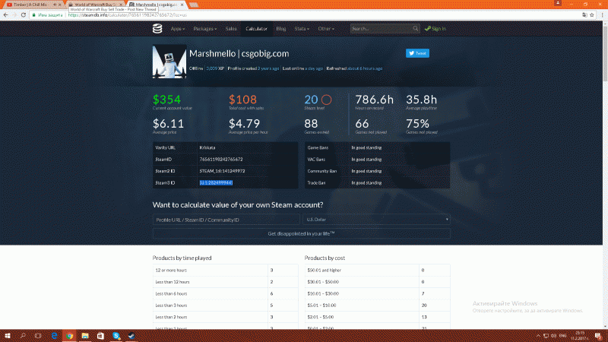The image size is (608, 342).
Task: Select the highlighted Steam3 ID value
Action: pyautogui.click(x=216, y=182)
